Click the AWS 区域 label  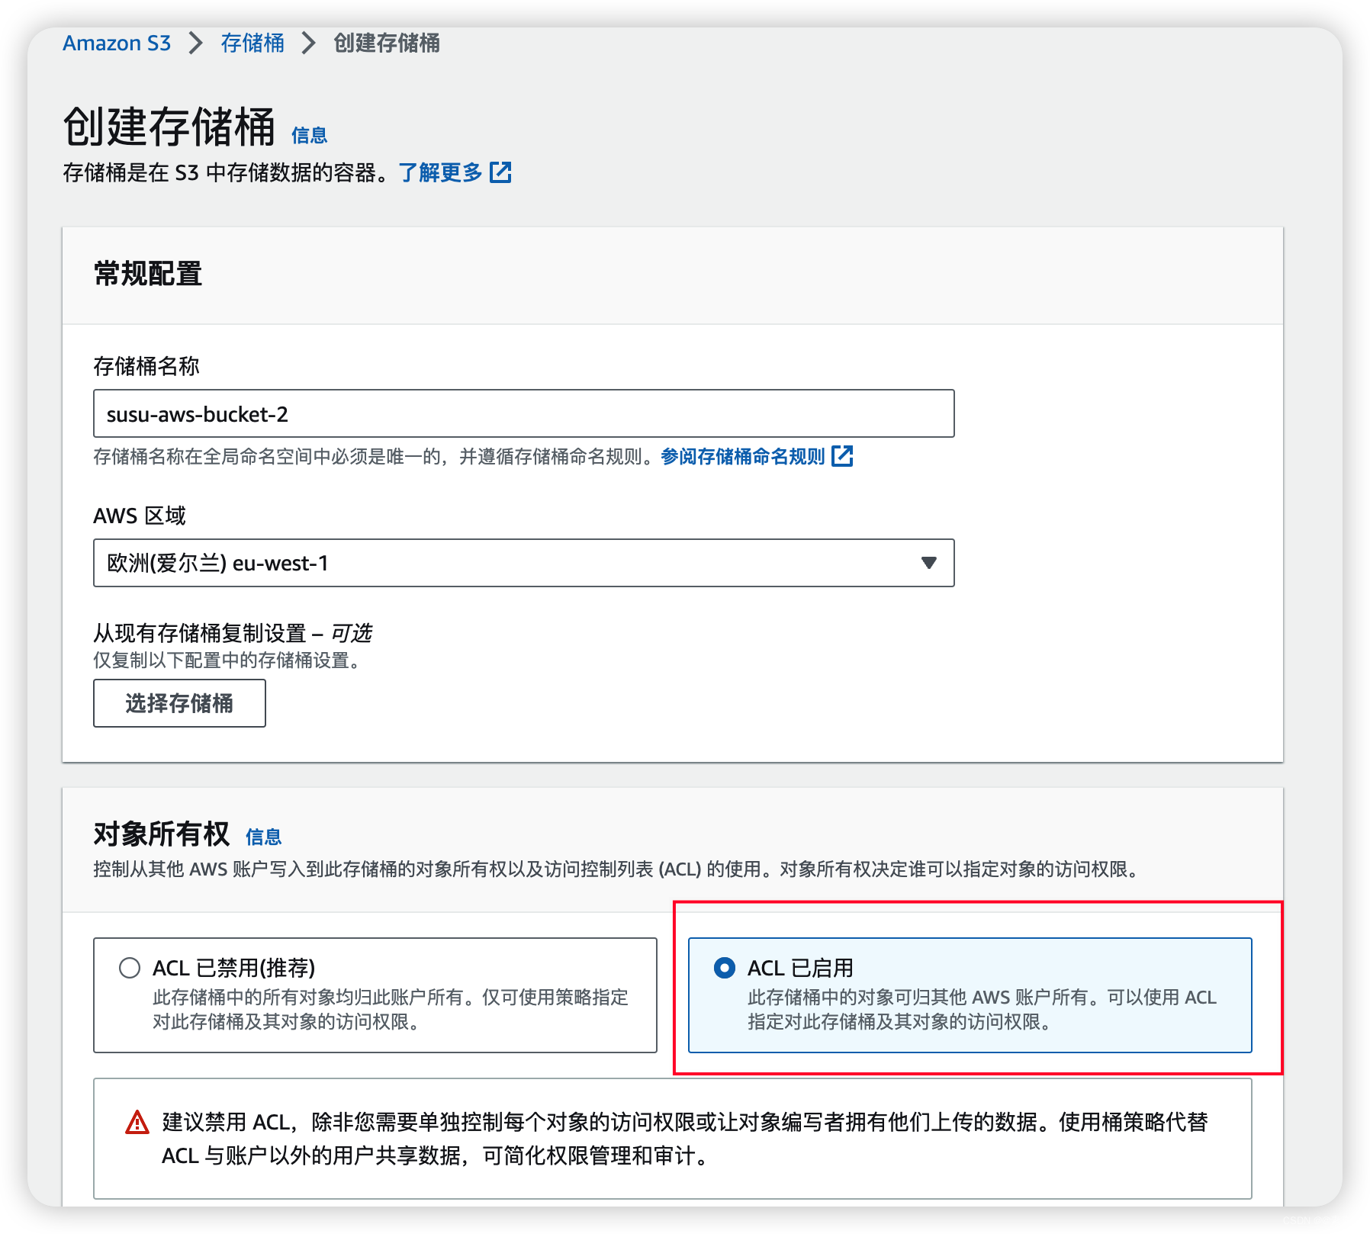click(x=140, y=516)
